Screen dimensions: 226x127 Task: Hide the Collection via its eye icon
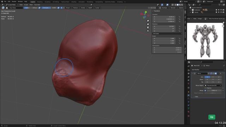221,10
